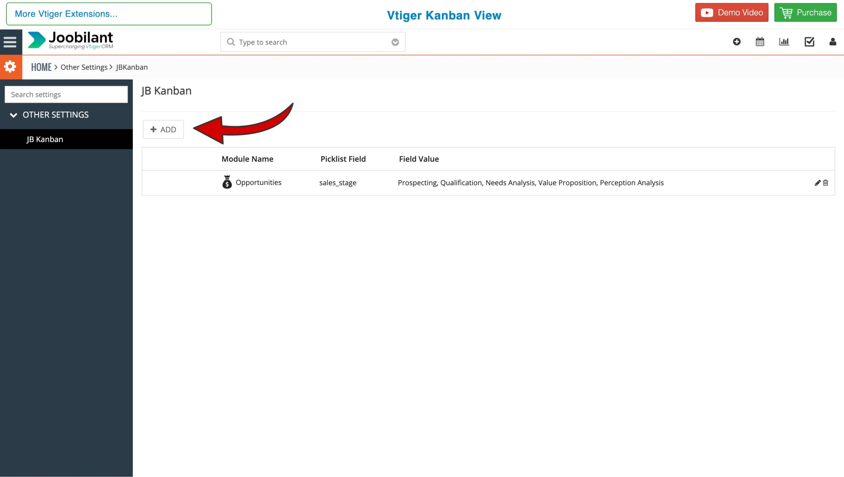
Task: Expand the global search dropdown arrow
Action: click(x=395, y=42)
